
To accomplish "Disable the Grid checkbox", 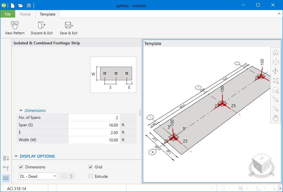I will 91,167.
